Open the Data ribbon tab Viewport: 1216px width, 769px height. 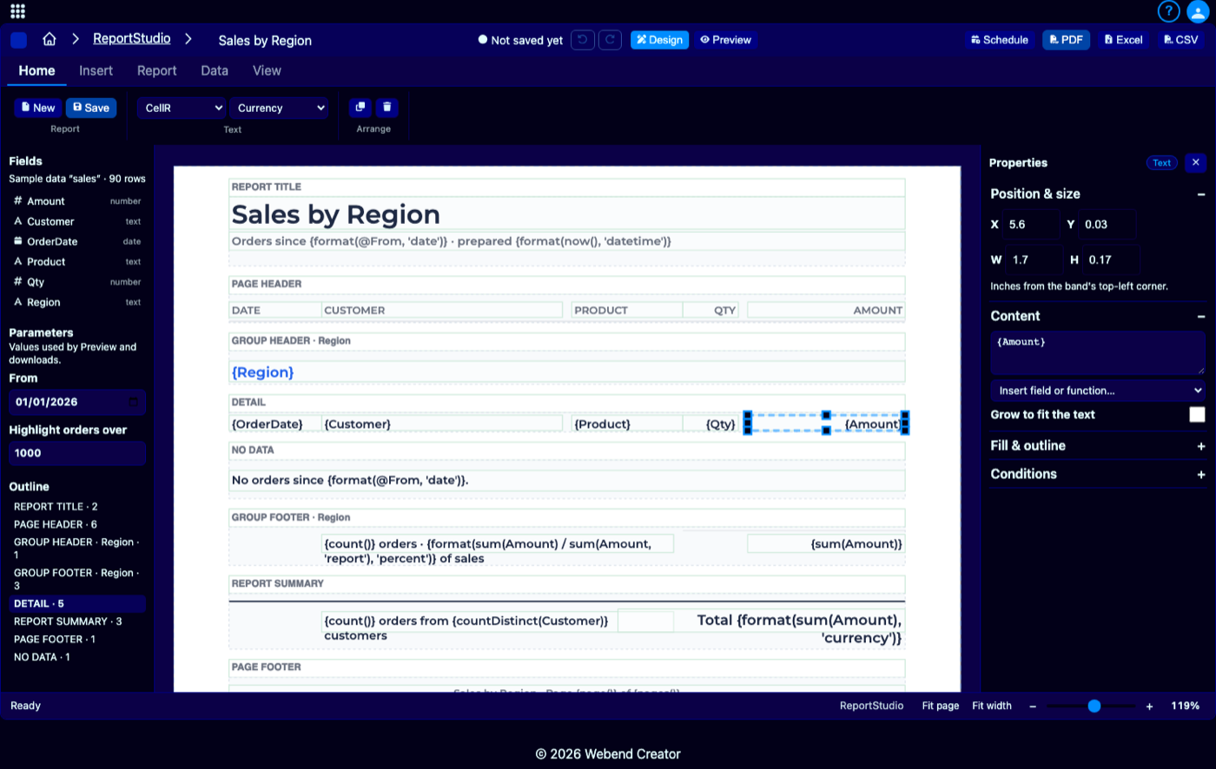tap(215, 71)
